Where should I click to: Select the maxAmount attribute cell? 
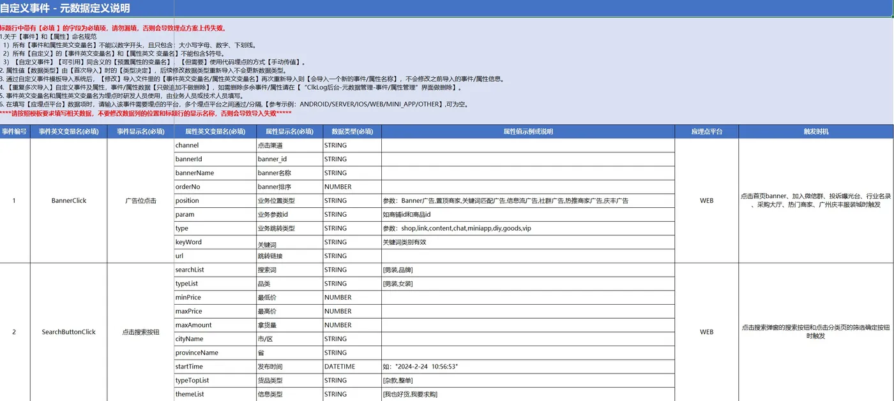click(215, 325)
